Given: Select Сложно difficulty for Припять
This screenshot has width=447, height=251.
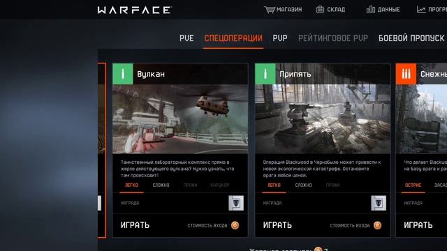Looking at the screenshot, I should pyautogui.click(x=303, y=185).
